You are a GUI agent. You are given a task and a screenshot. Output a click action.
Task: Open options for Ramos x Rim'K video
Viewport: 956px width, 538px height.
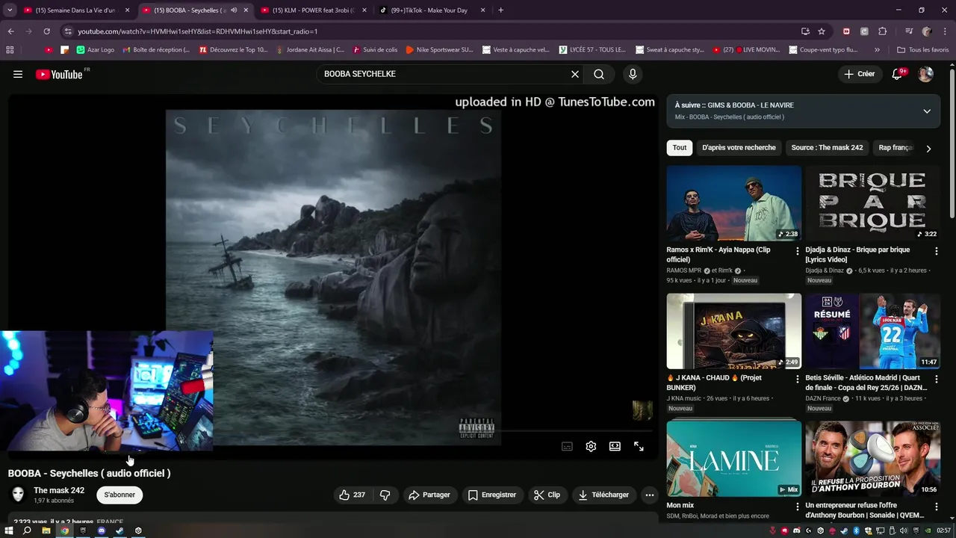pyautogui.click(x=797, y=251)
